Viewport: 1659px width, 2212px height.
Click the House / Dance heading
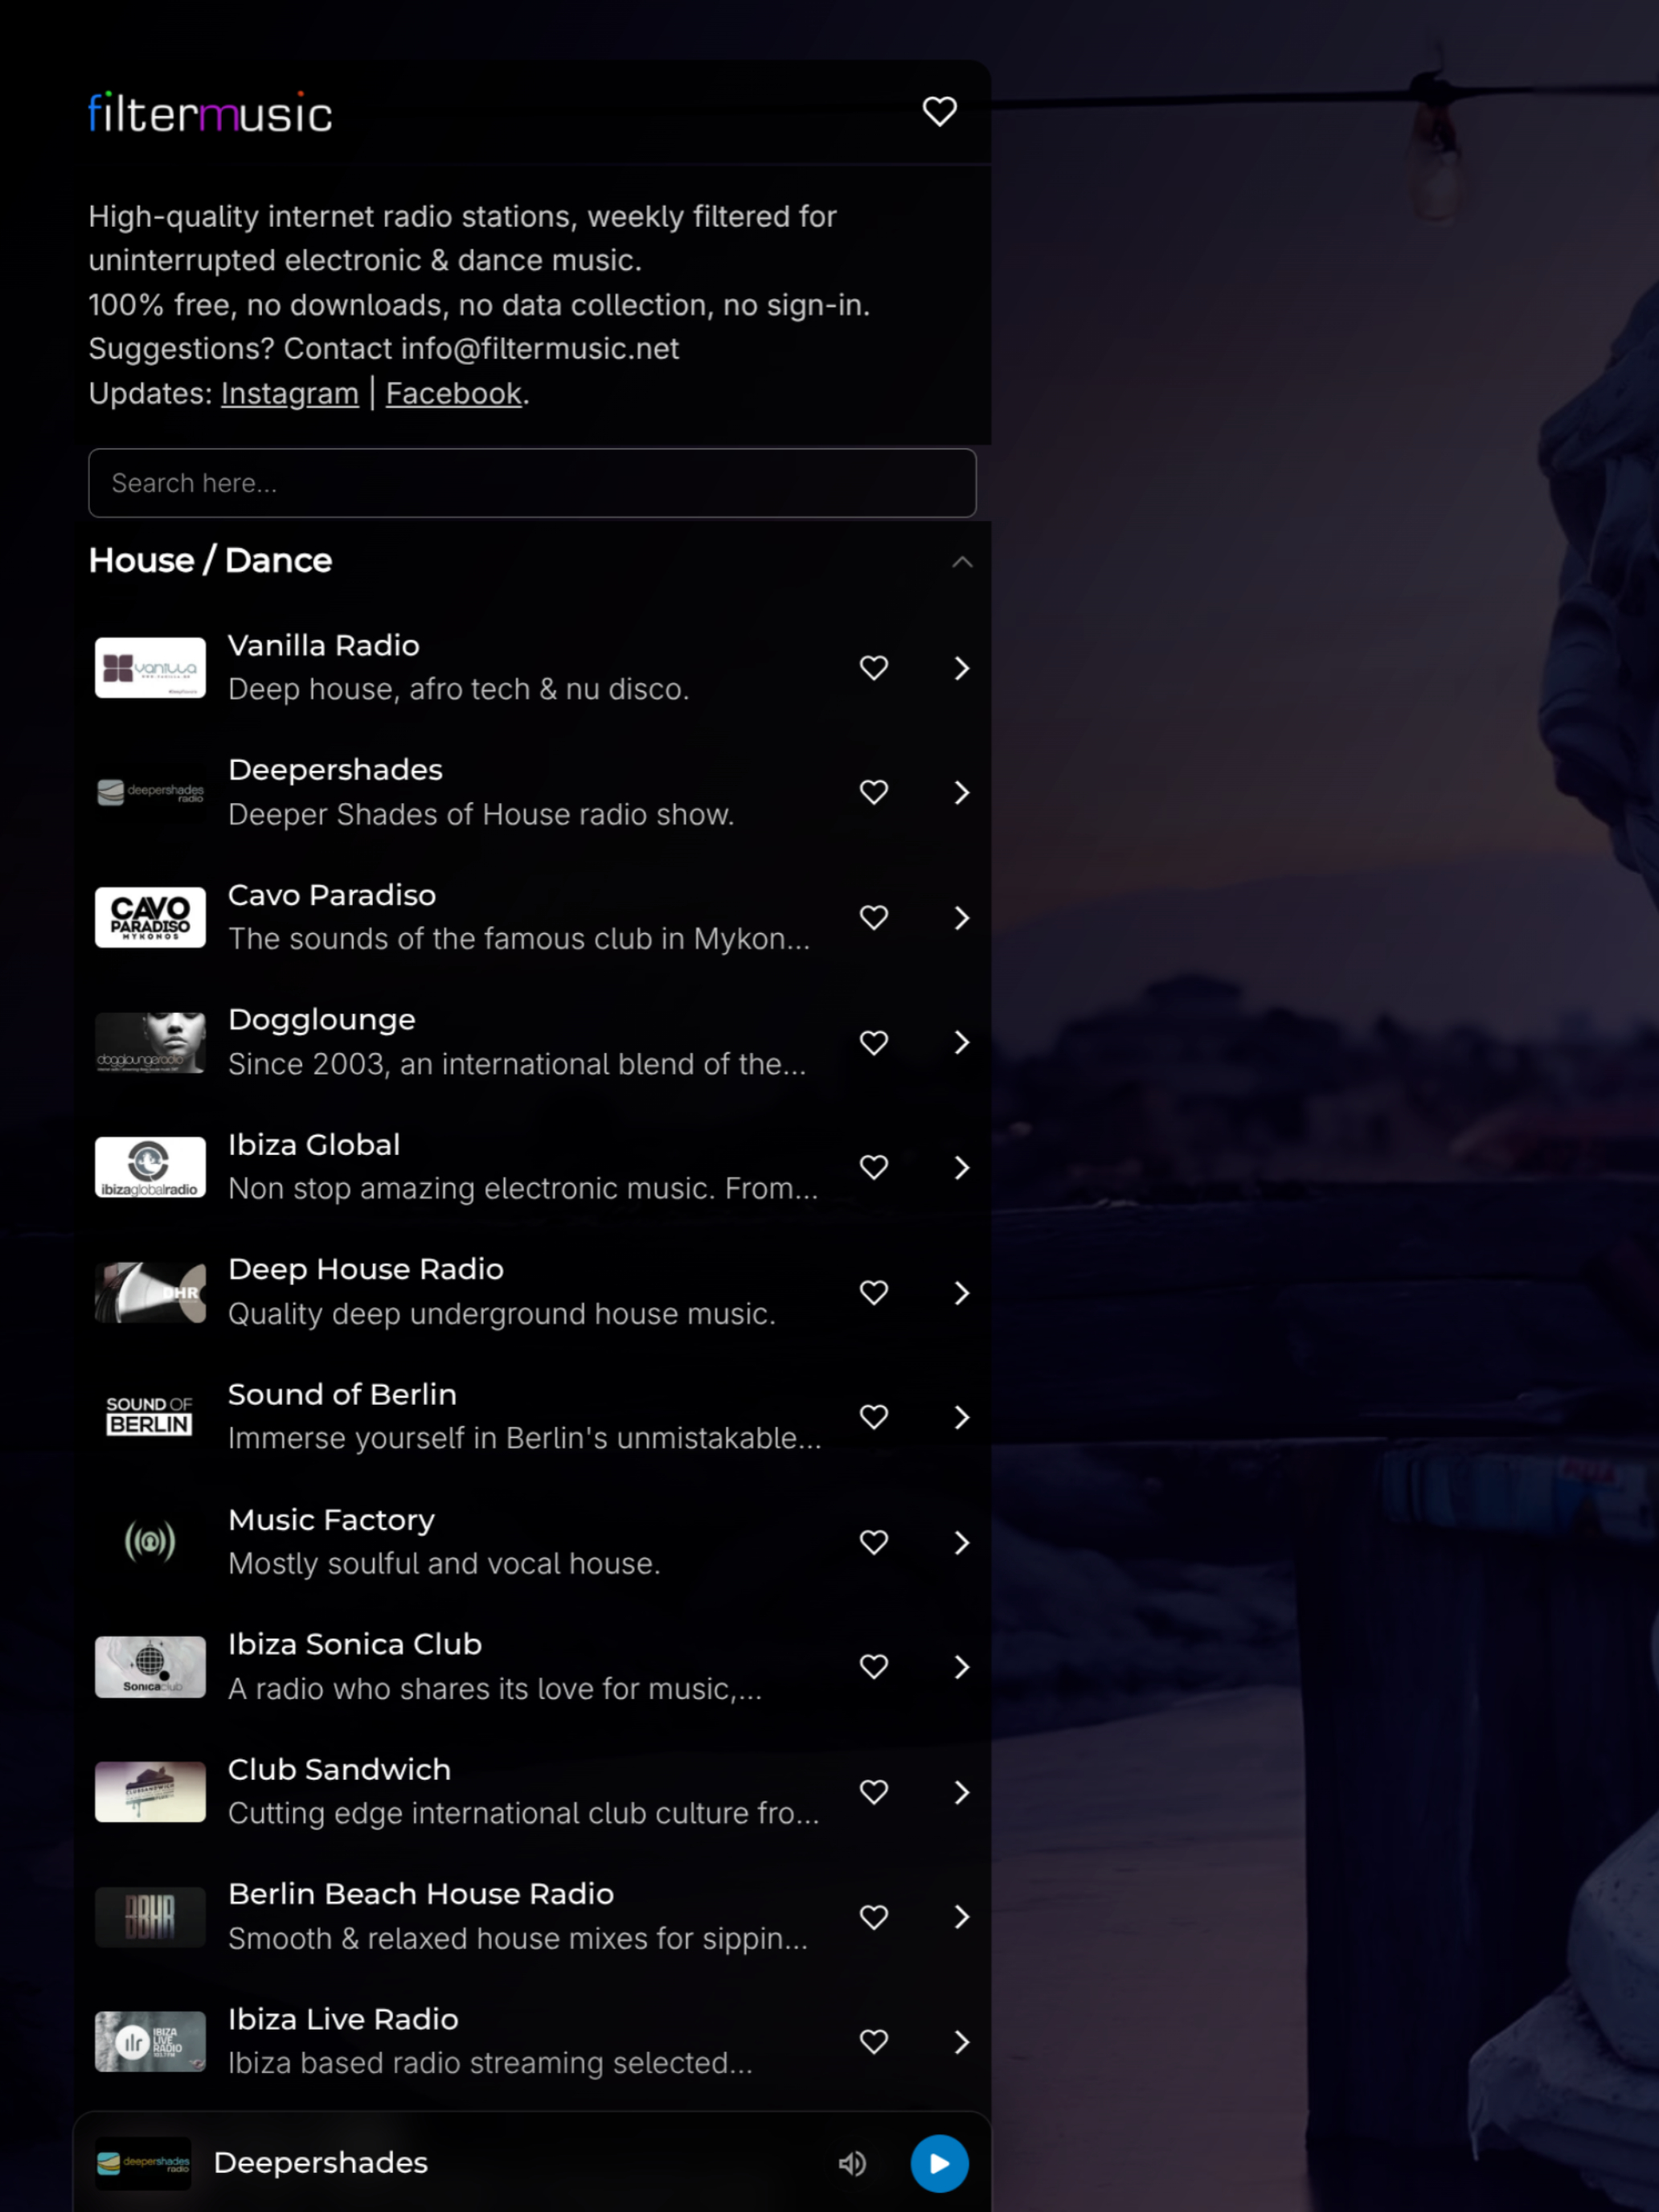210,561
